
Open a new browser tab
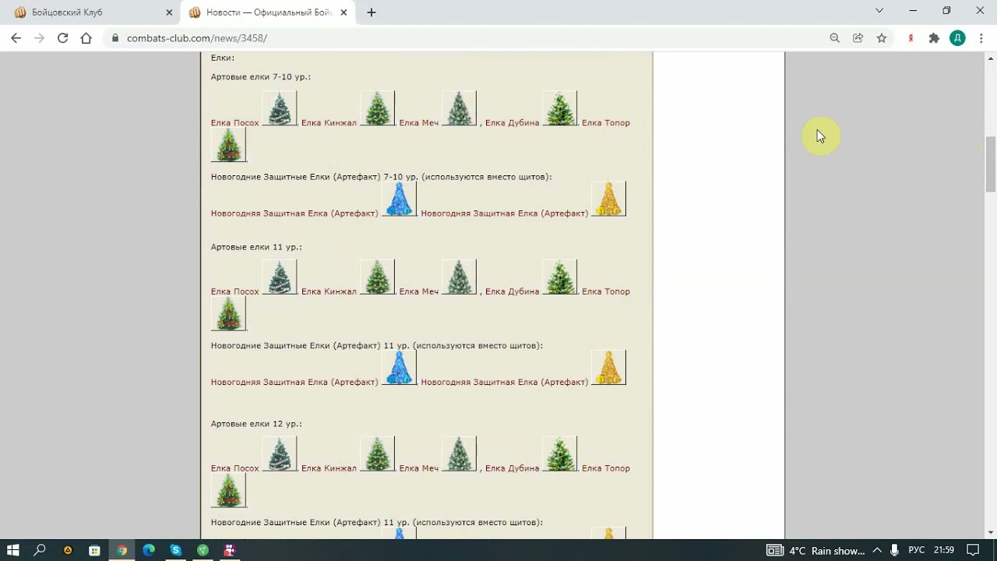[x=372, y=12]
